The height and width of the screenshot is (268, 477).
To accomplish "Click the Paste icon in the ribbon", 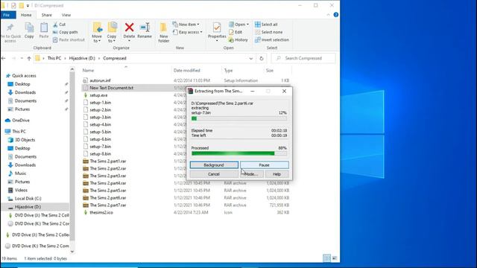I will [44, 28].
